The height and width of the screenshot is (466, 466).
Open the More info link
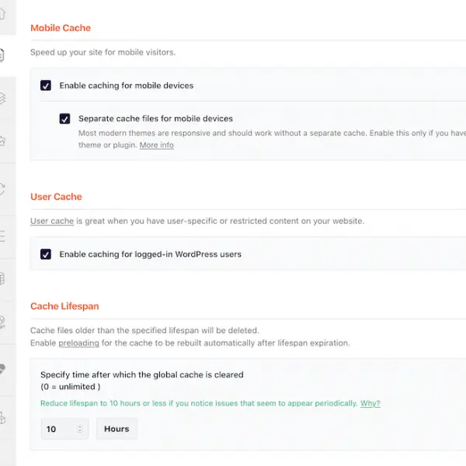[156, 145]
